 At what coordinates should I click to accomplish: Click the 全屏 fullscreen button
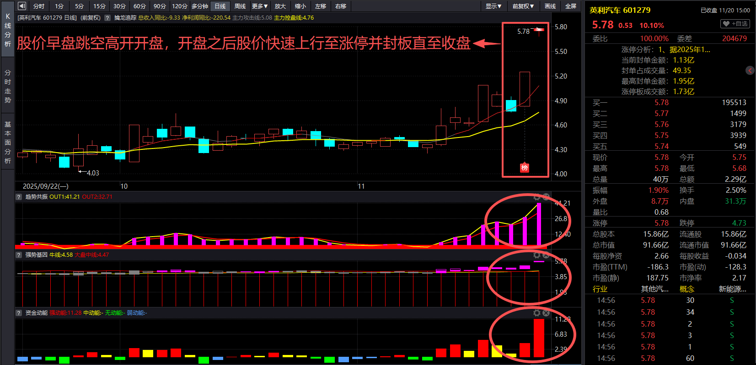click(571, 6)
